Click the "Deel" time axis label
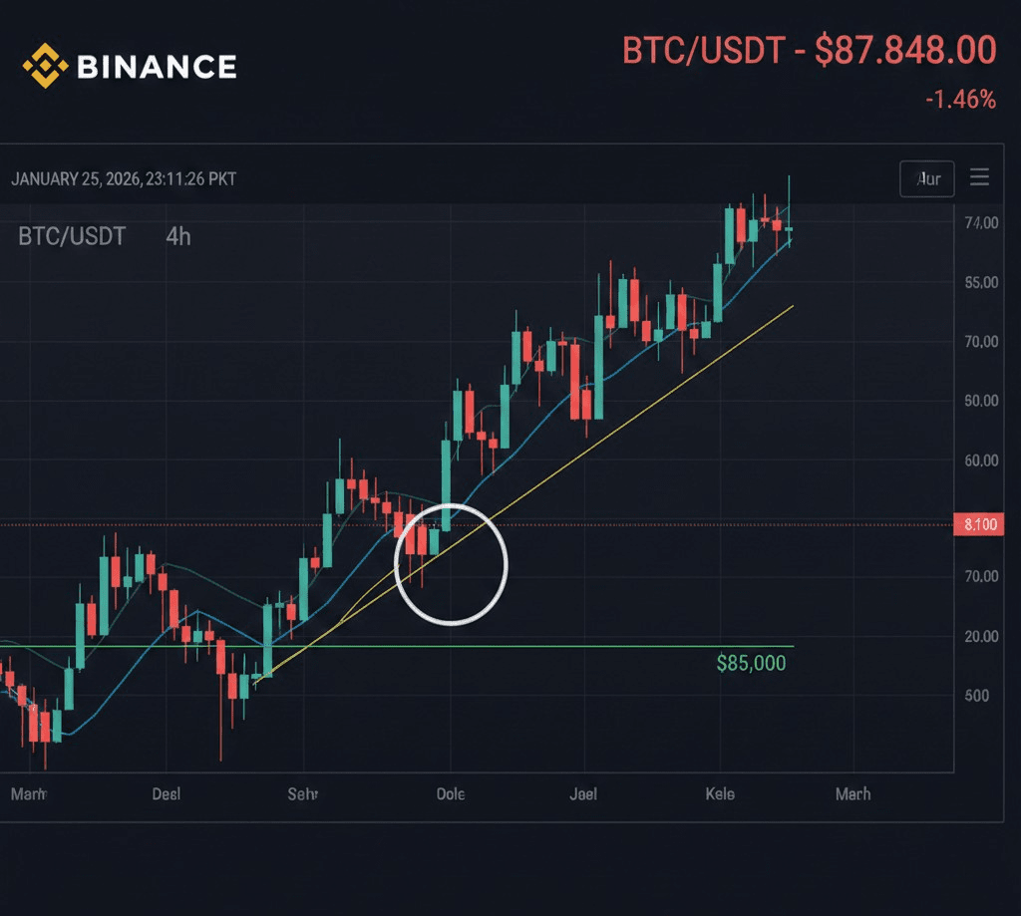The image size is (1021, 916). coord(167,794)
